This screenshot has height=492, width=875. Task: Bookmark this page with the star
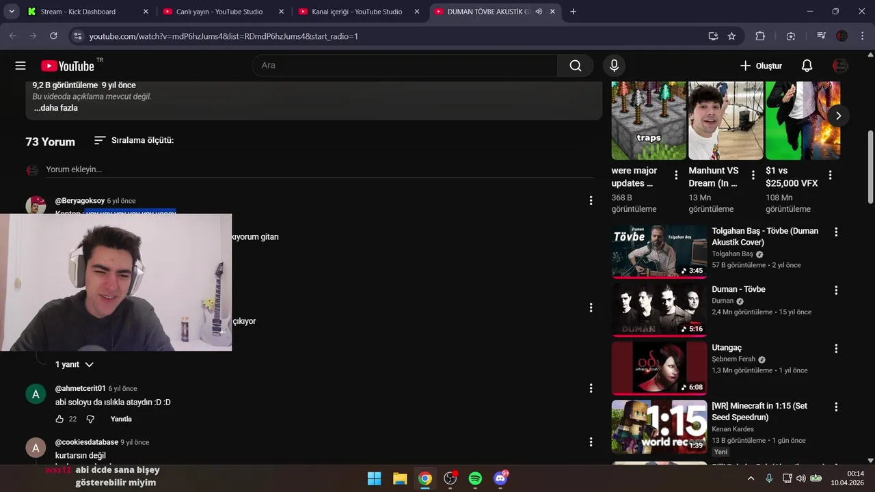coord(731,36)
